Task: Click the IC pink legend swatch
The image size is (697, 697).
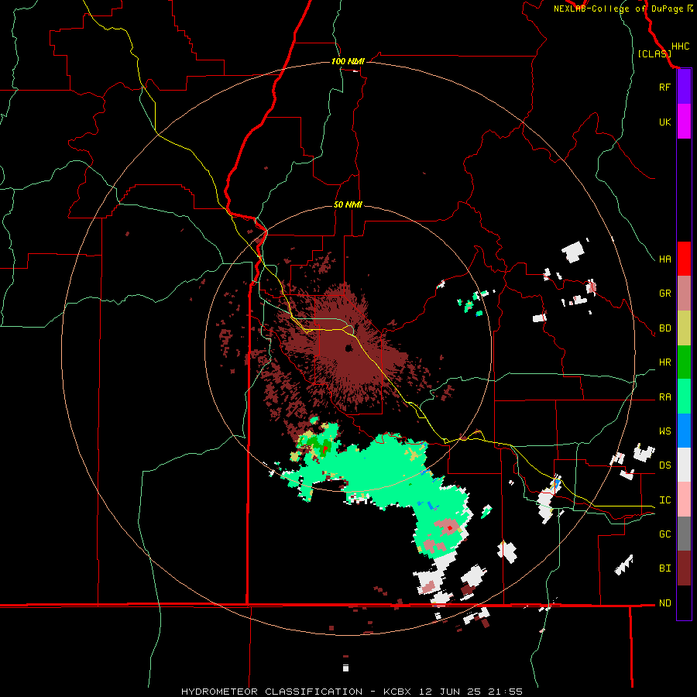Action: (x=684, y=500)
